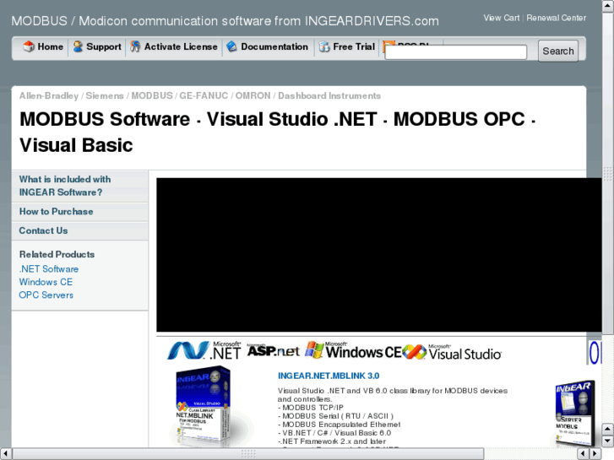This screenshot has height=460, width=614.
Task: Open the Contact Us sidebar link
Action: coord(43,230)
